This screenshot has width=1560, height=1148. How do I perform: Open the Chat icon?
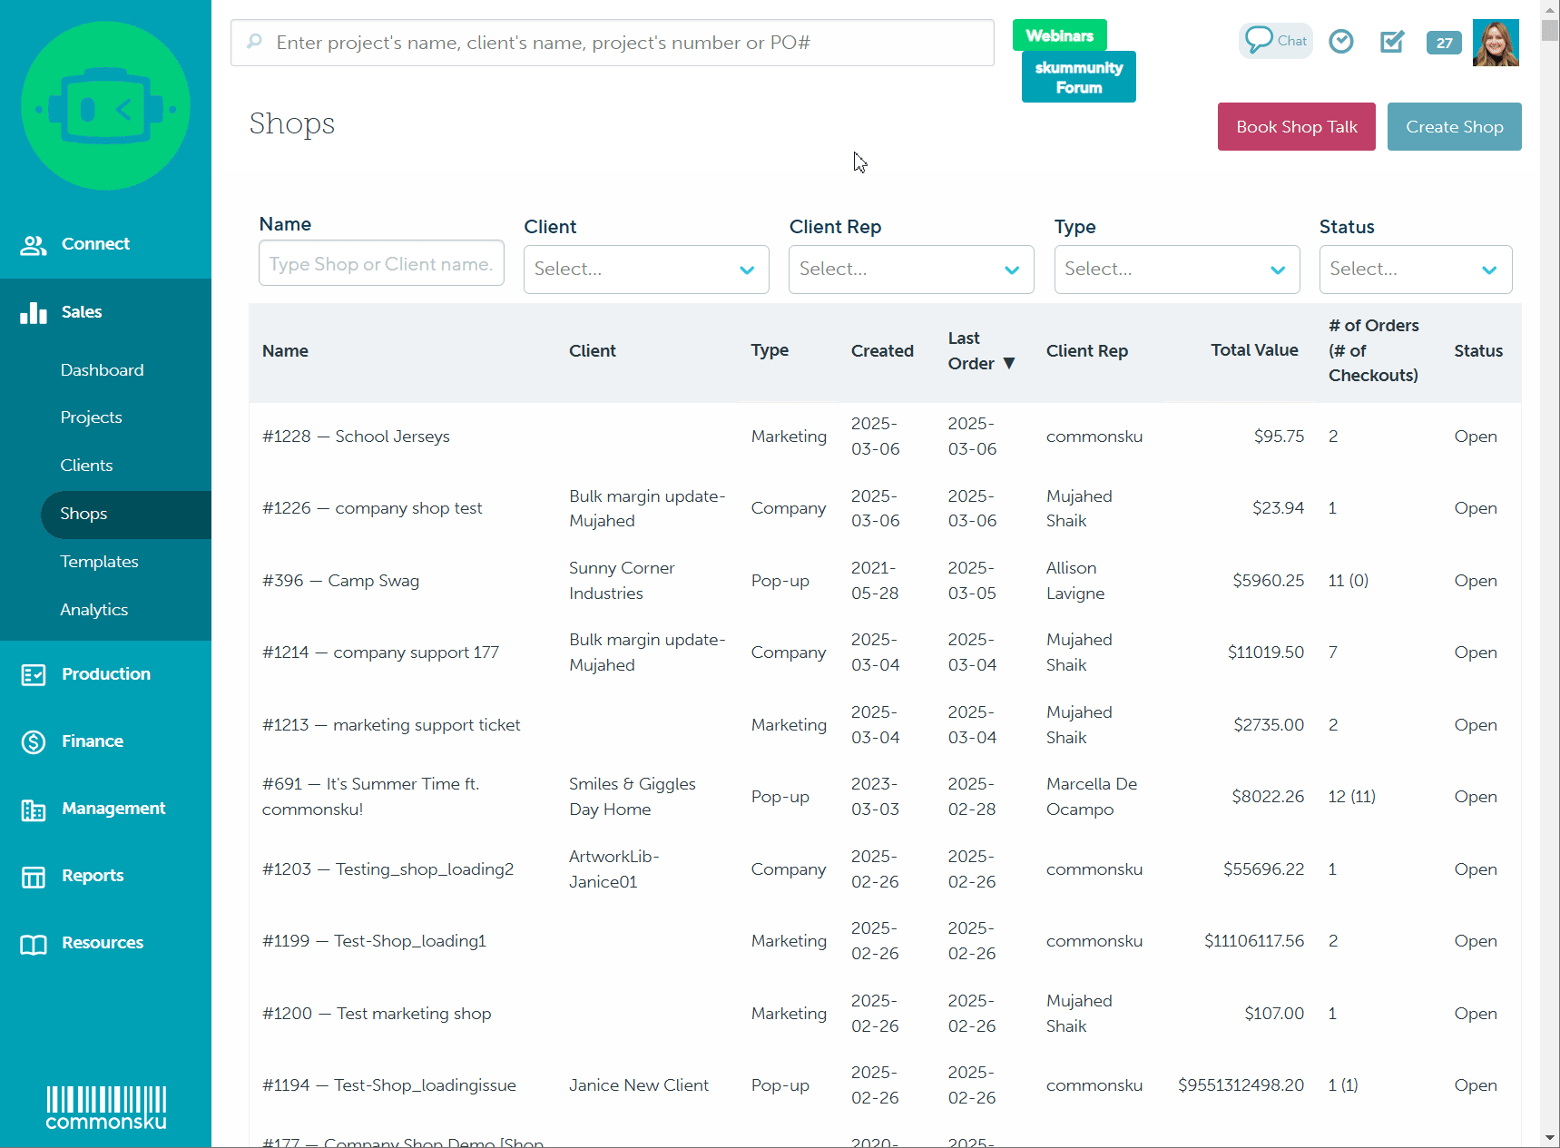(1275, 41)
